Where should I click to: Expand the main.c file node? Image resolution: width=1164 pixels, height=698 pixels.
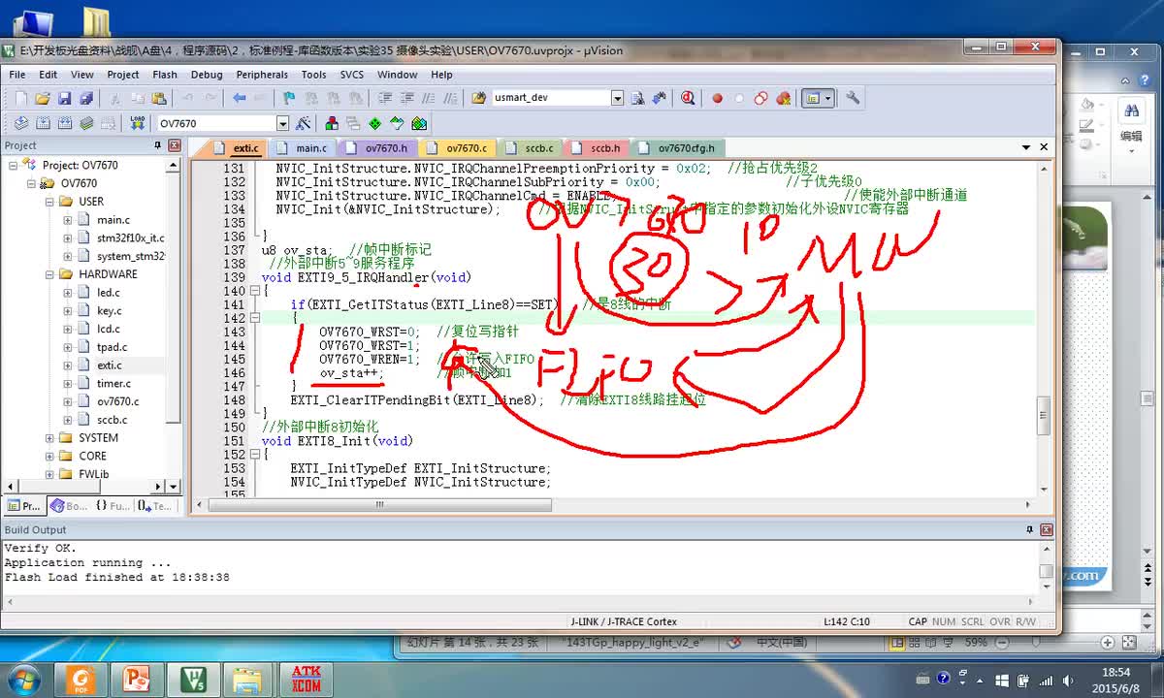(x=68, y=220)
